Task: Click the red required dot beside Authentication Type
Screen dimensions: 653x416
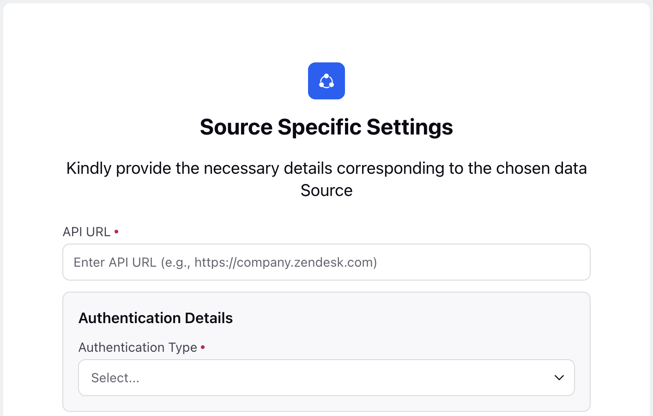Action: tap(203, 347)
